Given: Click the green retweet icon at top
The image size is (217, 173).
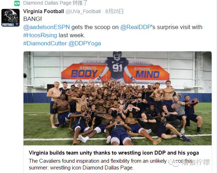Looking at the screenshot, I should (x=17, y=3).
